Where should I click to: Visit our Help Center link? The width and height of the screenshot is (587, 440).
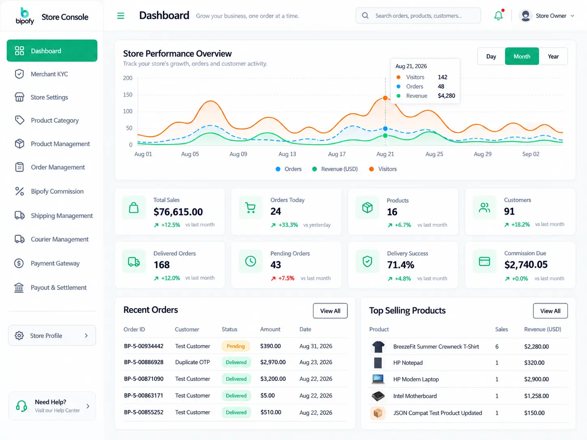(x=57, y=410)
